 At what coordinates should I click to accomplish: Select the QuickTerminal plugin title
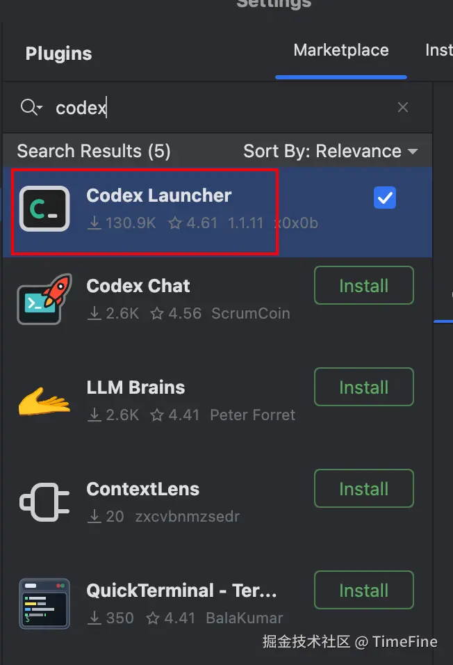click(x=182, y=591)
